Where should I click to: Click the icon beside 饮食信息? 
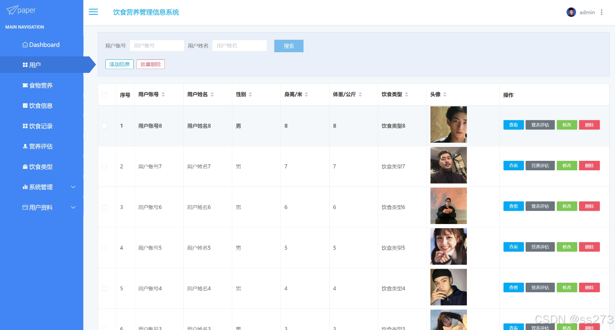click(25, 106)
